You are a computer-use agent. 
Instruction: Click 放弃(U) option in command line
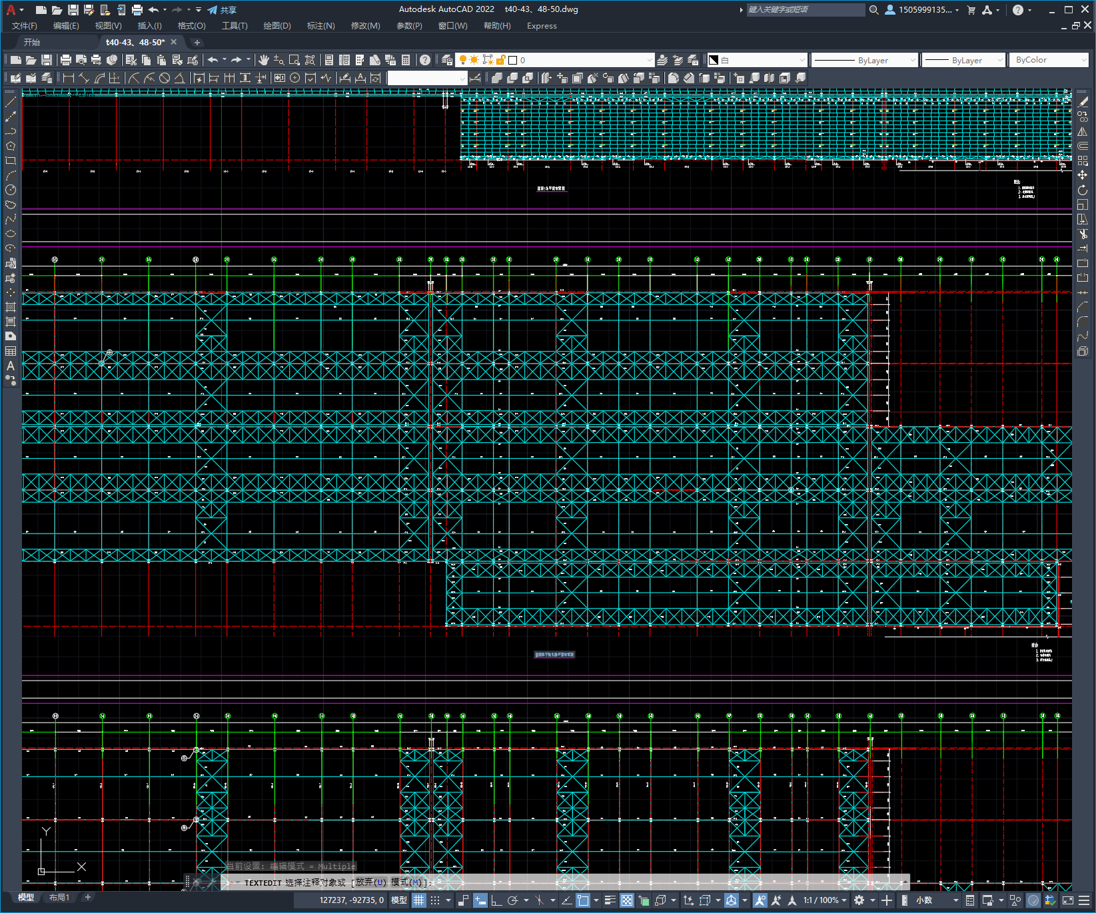[x=371, y=882]
